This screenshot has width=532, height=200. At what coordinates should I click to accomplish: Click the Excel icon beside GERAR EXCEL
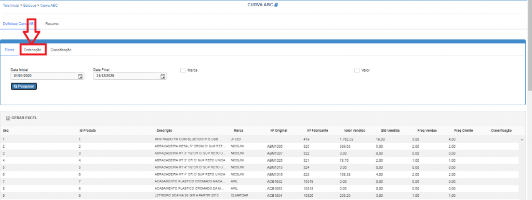point(8,118)
